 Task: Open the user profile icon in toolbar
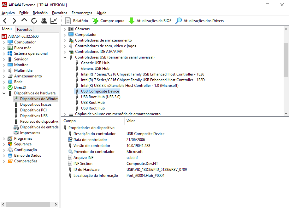pyautogui.click(x=44, y=21)
